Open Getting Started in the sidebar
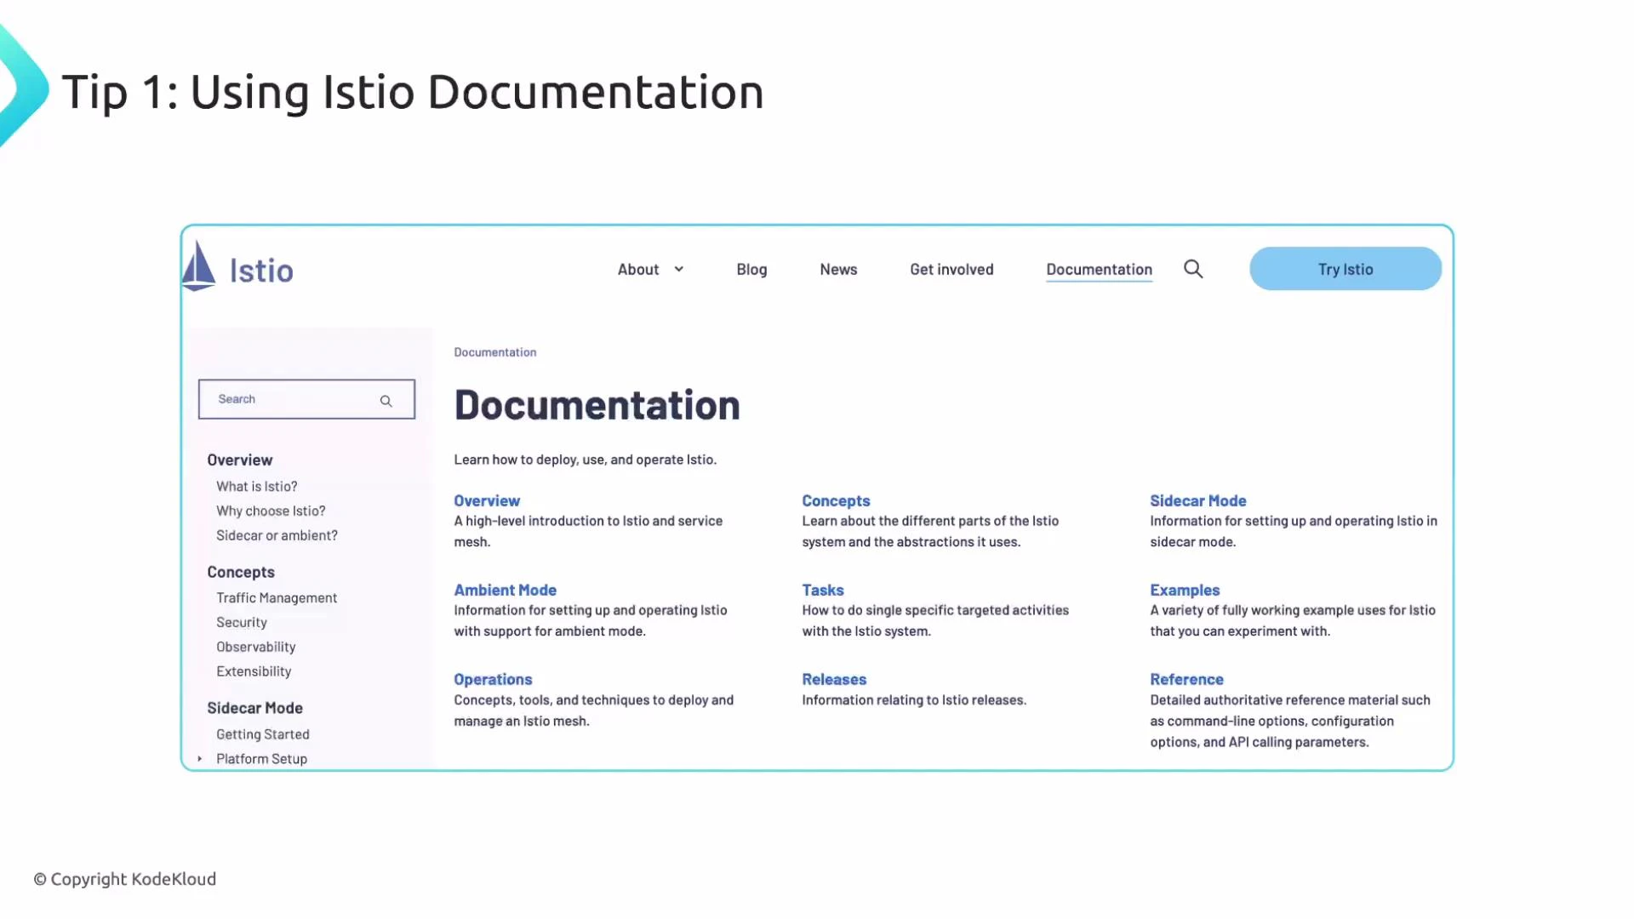Image resolution: width=1634 pixels, height=919 pixels. [x=263, y=733]
